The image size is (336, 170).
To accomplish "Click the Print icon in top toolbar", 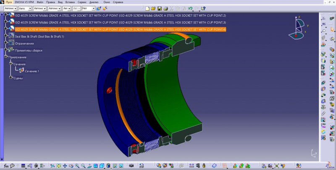I will [165, 8].
